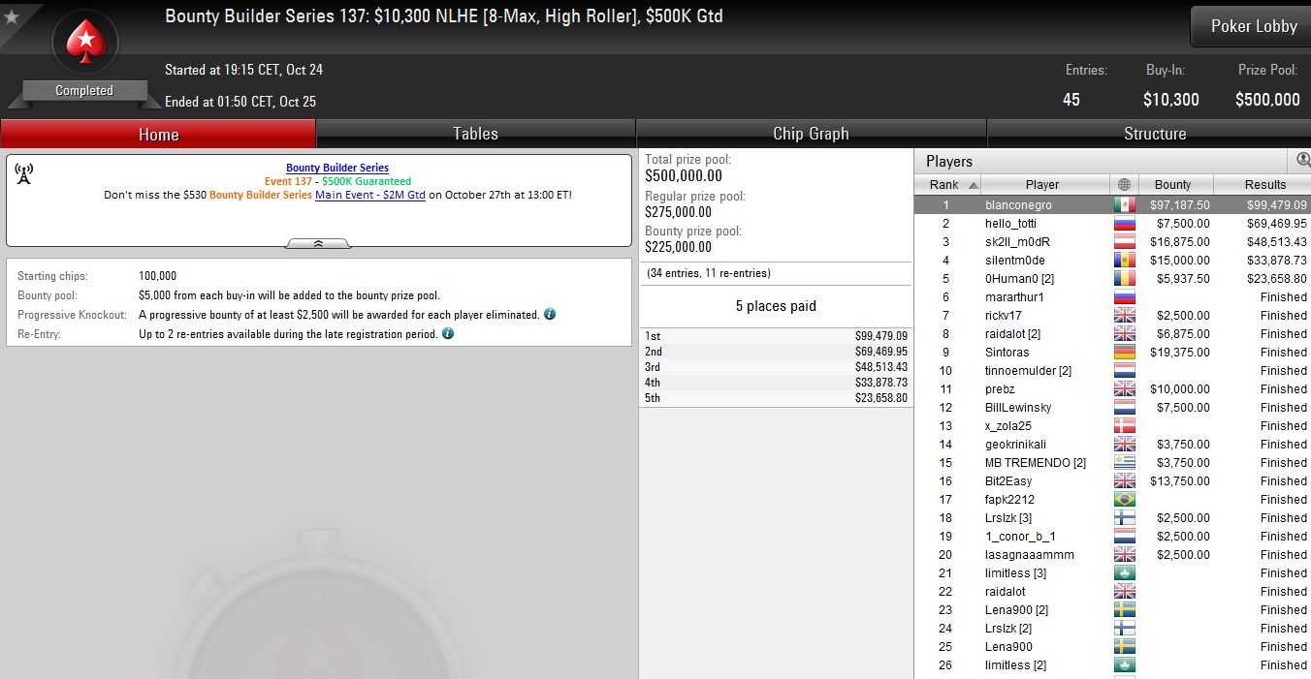Image resolution: width=1311 pixels, height=679 pixels.
Task: Click the PokerStars red spade logo
Action: coord(84,41)
